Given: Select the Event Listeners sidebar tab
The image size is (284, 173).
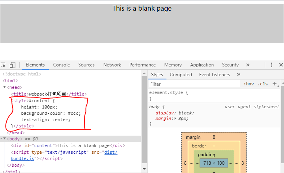Looking at the screenshot, I should point(215,75).
